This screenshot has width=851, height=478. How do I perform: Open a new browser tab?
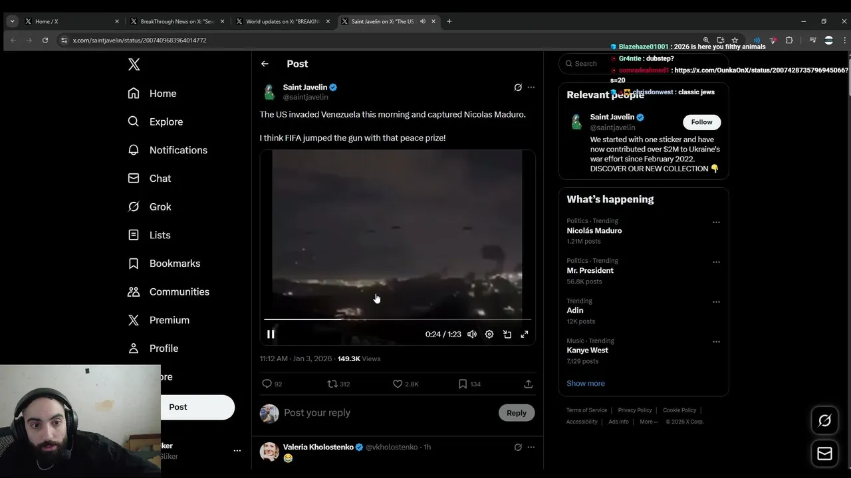(x=449, y=21)
